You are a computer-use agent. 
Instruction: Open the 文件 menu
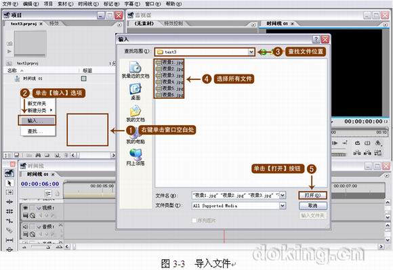point(10,4)
